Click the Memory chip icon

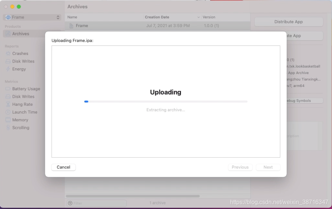point(8,120)
